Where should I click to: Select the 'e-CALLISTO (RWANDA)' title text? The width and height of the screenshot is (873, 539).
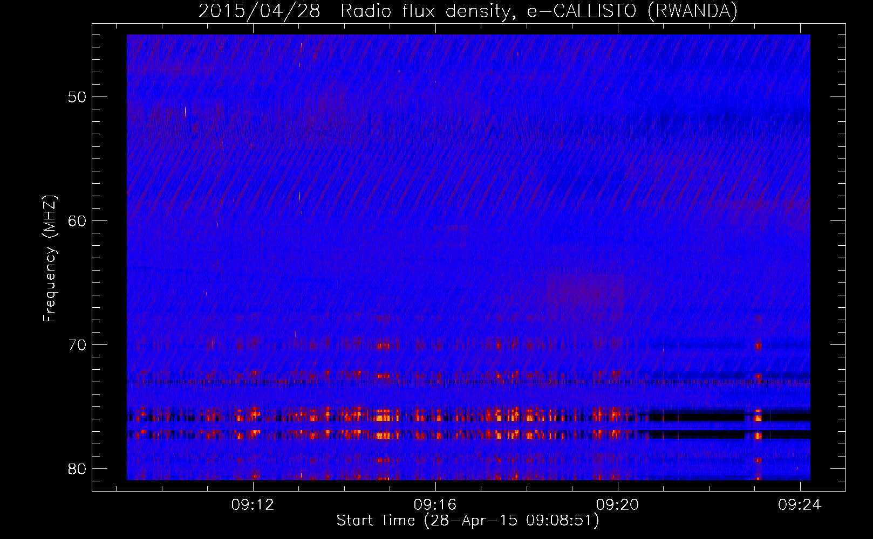tap(632, 11)
